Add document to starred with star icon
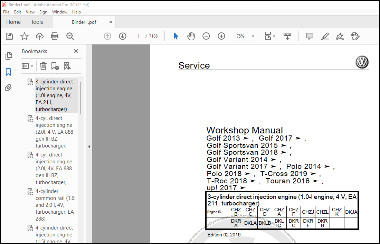This screenshot has height=244, width=380. pyautogui.click(x=24, y=36)
